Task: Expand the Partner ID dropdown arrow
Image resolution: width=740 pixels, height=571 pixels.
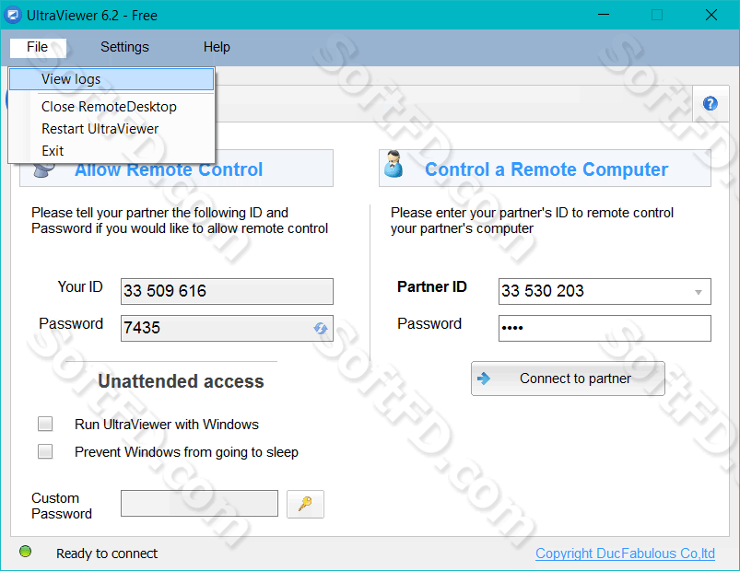Action: pos(698,292)
